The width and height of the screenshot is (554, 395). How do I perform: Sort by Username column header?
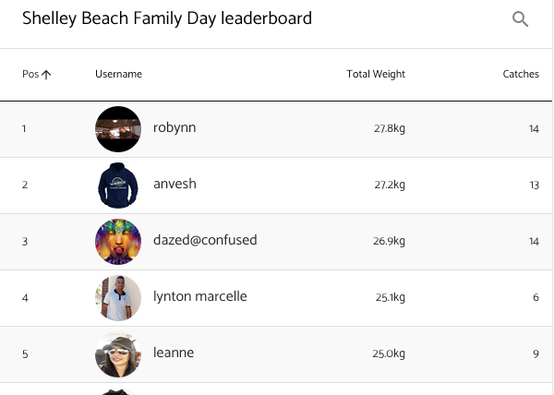(x=118, y=74)
